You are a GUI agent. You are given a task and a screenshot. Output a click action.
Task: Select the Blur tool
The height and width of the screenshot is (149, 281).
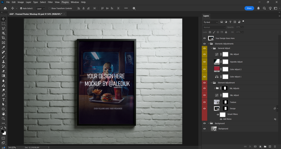[3, 81]
